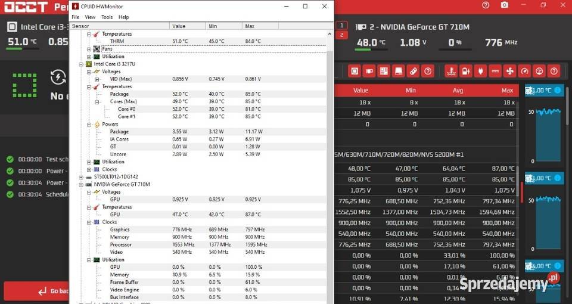Click the OCCT power plug sensor icon

480,71
